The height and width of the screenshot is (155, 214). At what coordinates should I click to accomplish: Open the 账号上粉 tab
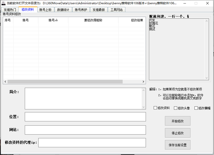[45, 10]
